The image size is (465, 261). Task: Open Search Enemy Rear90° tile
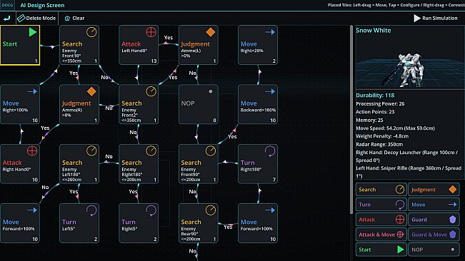pyautogui.click(x=199, y=223)
